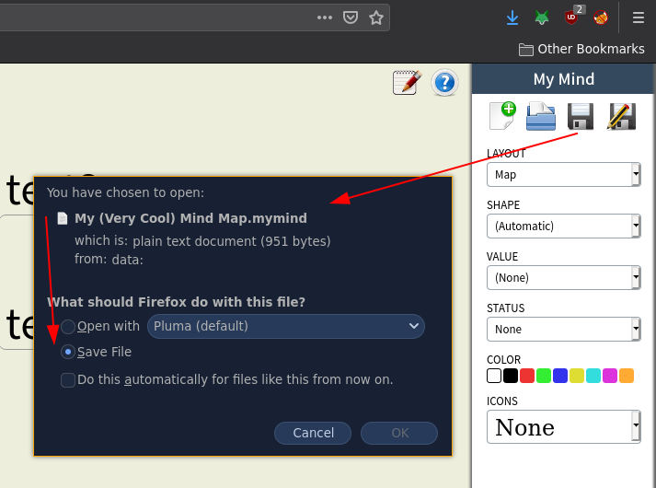The height and width of the screenshot is (488, 656).
Task: Expand the Status dropdown showing None
Action: [564, 329]
